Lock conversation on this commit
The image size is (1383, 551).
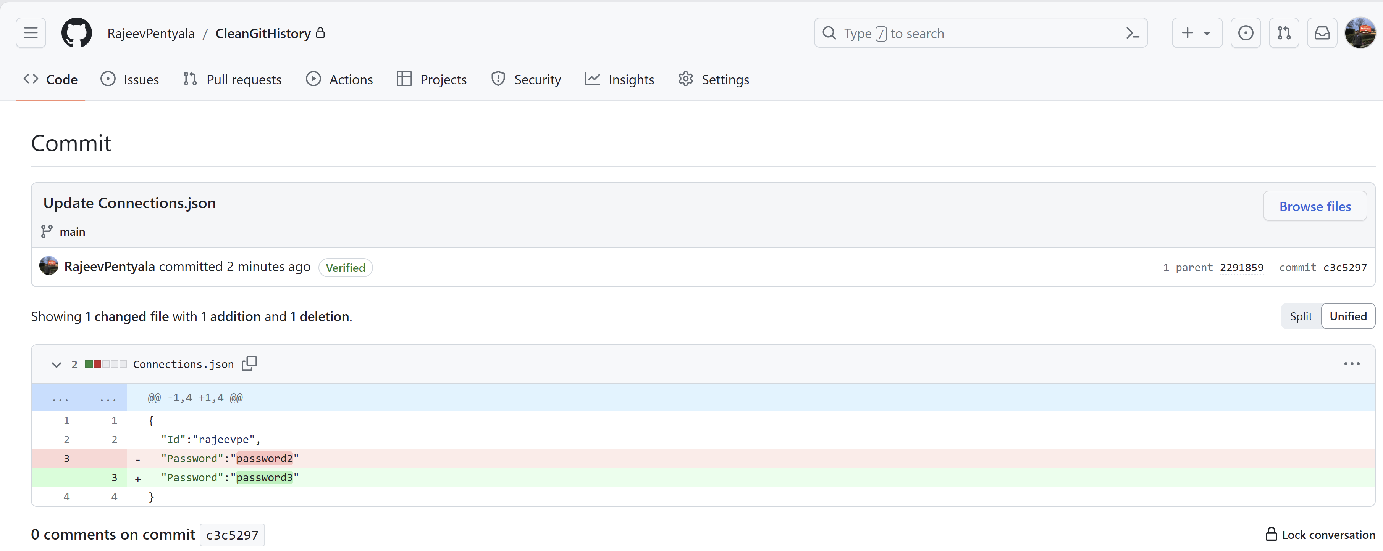(1320, 534)
